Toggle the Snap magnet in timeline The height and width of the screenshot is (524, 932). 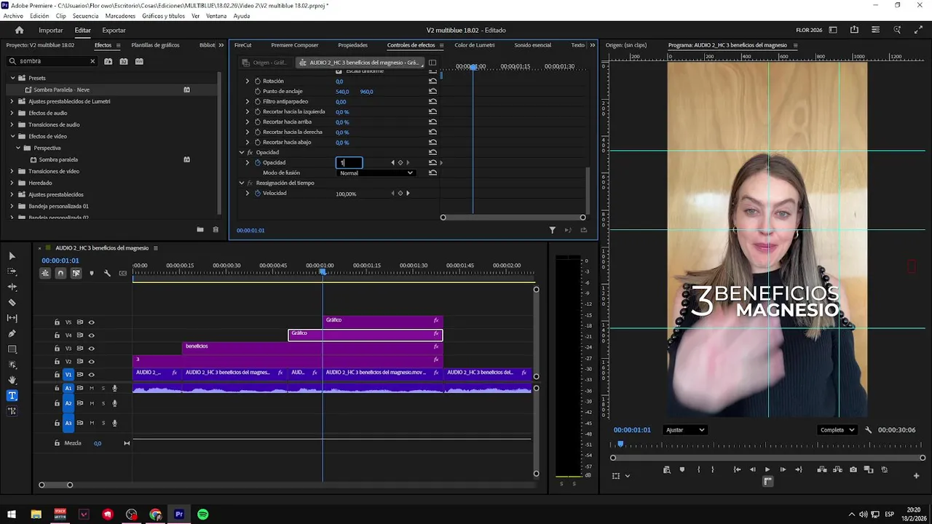click(60, 274)
